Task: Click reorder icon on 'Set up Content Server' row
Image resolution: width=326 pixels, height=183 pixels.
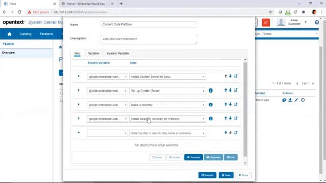Action: (x=236, y=90)
